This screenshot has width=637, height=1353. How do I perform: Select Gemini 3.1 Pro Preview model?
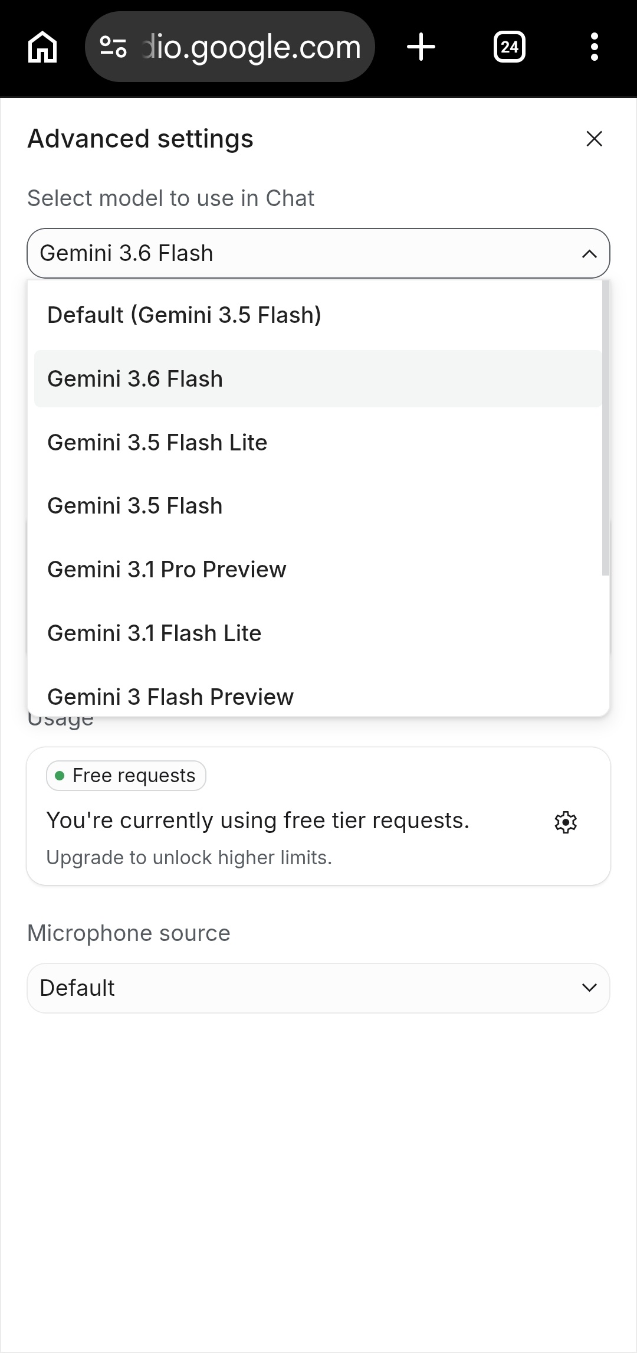(x=318, y=570)
